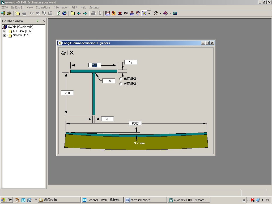Image resolution: width=272 pixels, height=204 pixels.
Task: Click the hammer tools icon
Action: pyautogui.click(x=156, y=13)
